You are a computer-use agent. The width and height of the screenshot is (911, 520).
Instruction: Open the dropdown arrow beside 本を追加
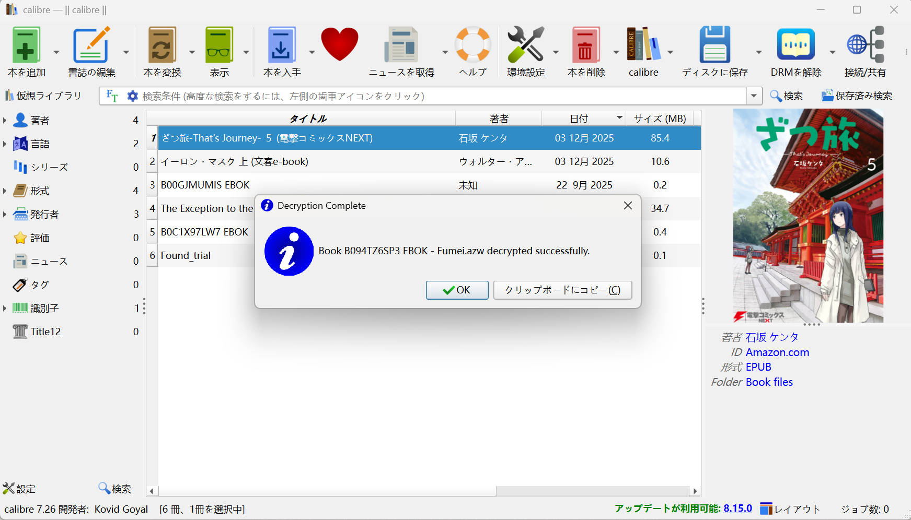coord(56,52)
